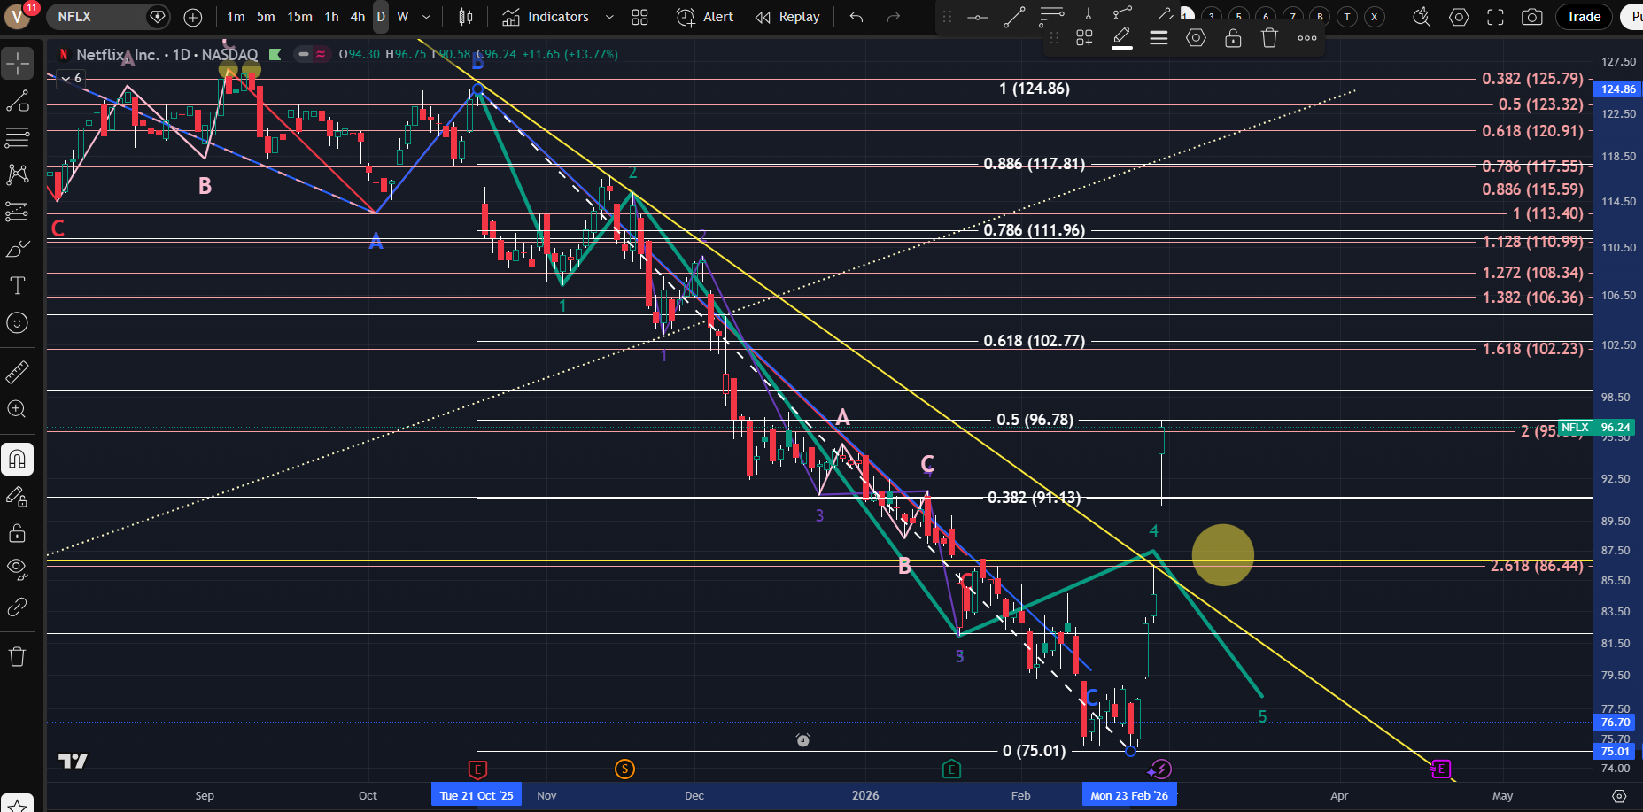The image size is (1643, 812).
Task: Select the W weekly timeframe
Action: pos(403,17)
